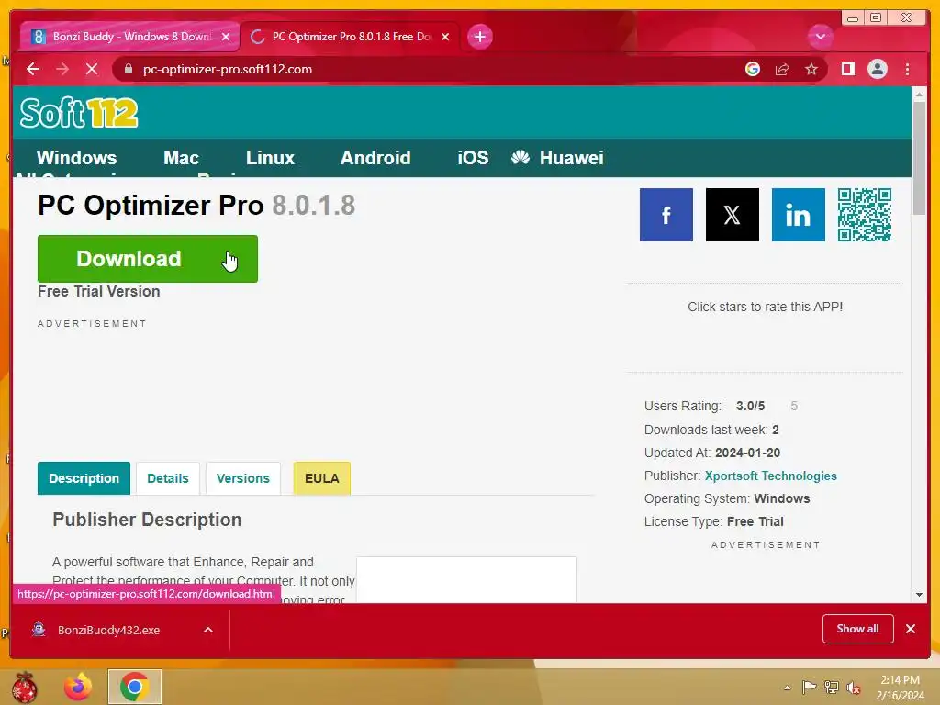The image size is (940, 705).
Task: Select the Description tab
Action: click(84, 478)
